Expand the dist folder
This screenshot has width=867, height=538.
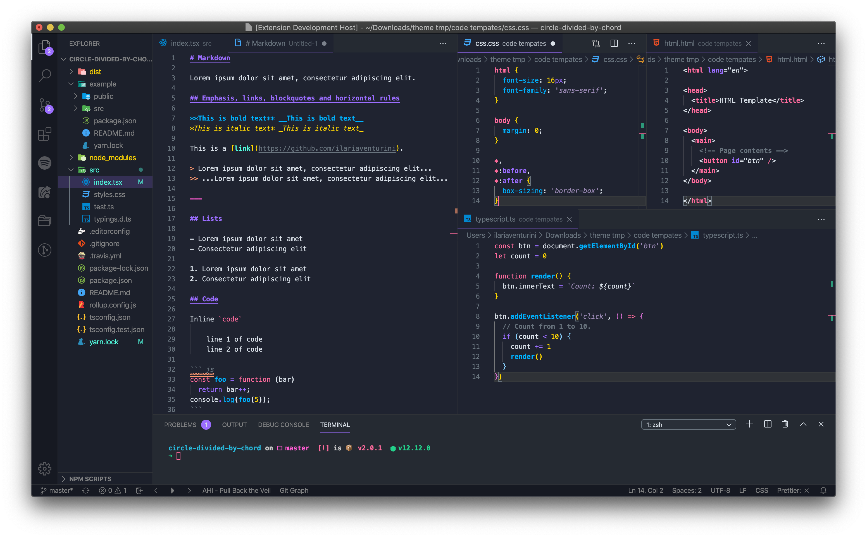tap(95, 71)
